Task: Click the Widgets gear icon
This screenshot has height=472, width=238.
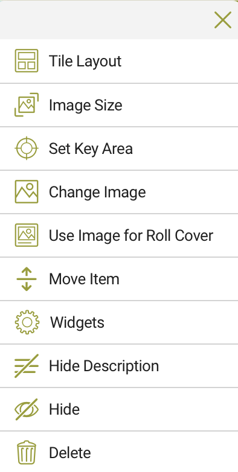Action: pyautogui.click(x=27, y=322)
